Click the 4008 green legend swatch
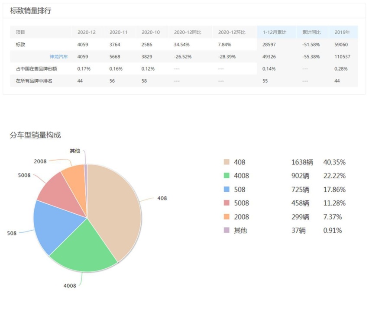Screen dimensions: 369x309 tap(227, 175)
